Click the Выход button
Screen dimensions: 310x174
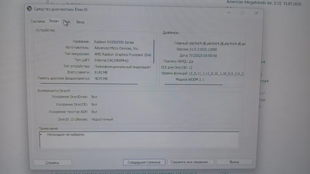234,162
